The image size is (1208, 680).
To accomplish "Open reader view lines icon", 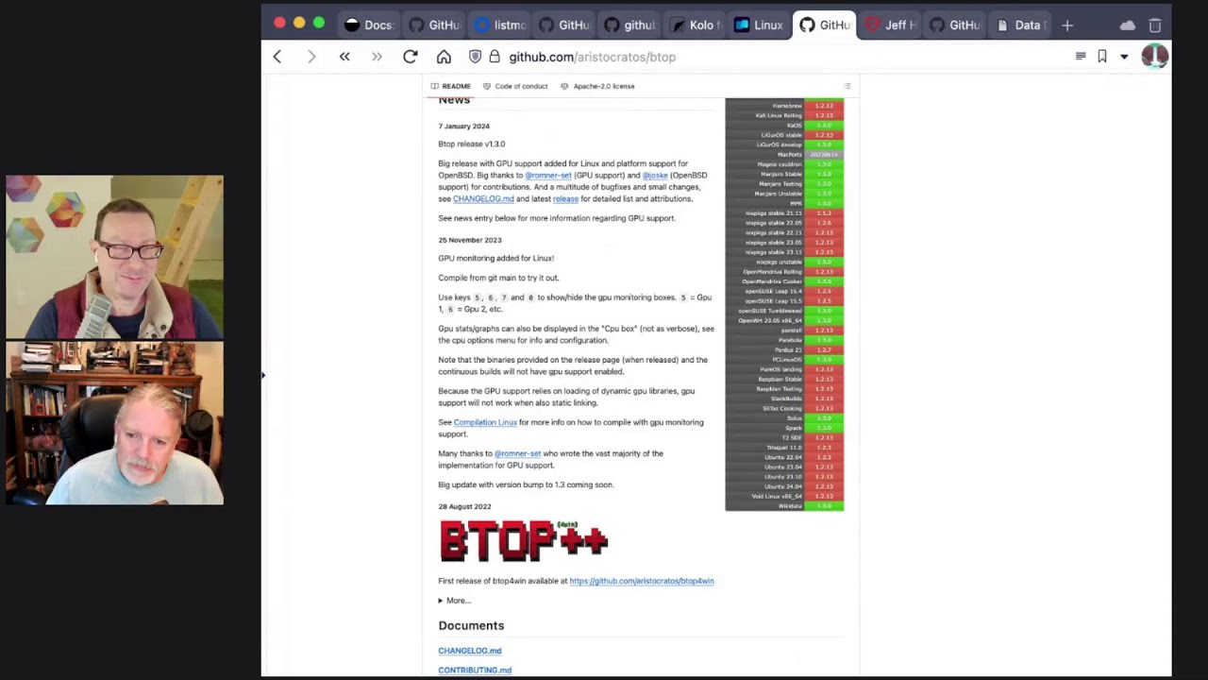I will point(1081,57).
